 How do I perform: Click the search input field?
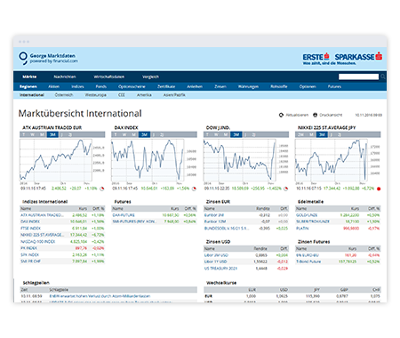tap(358, 76)
